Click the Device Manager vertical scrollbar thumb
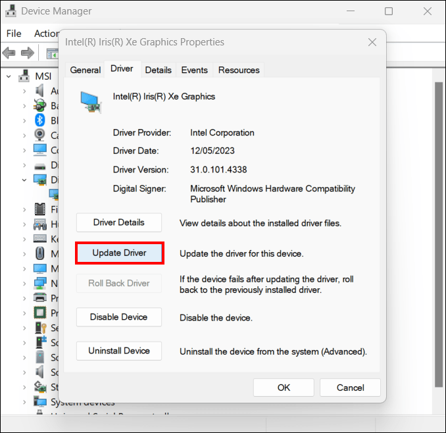This screenshot has width=446, height=433. coord(439,234)
